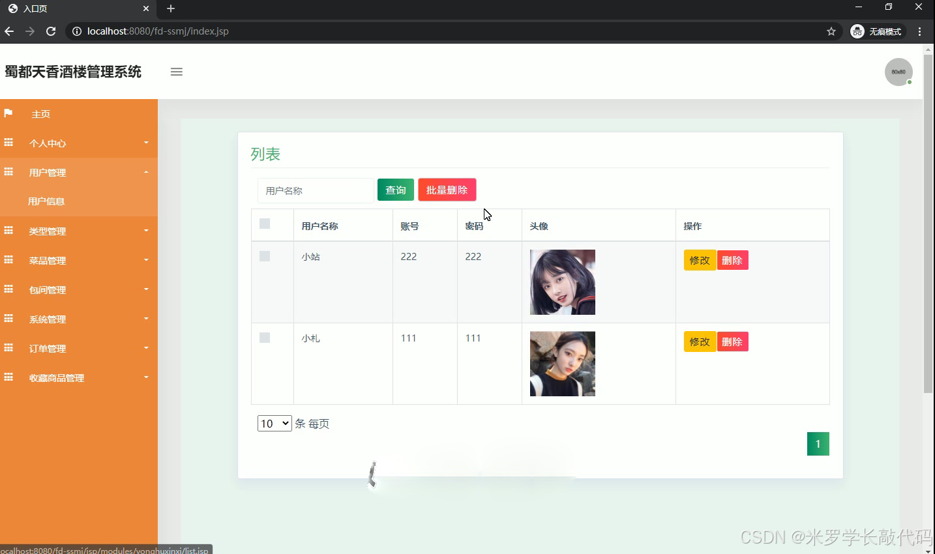Viewport: 935px width, 554px height.
Task: Click the avatar photo of 小站
Action: (x=563, y=282)
